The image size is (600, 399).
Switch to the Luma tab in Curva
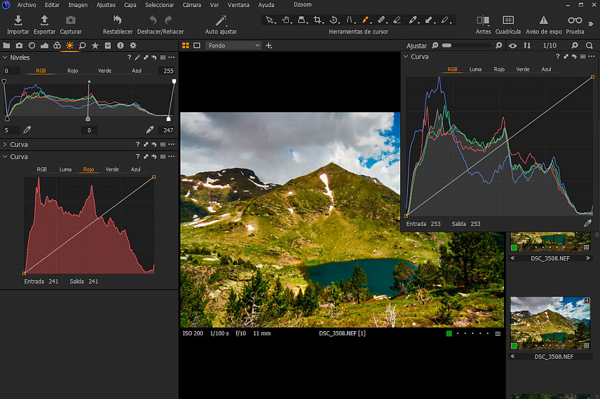(476, 69)
